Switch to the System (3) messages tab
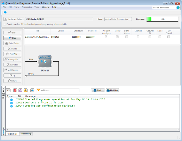Image resolution: width=182 pixels, height=141 pixels. coord(12,134)
